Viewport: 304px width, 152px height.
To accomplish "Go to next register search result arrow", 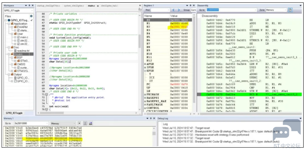I will click(179, 10).
